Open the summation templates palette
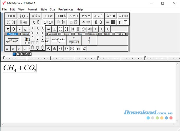This screenshot has width=180, height=131. tap(48, 22)
